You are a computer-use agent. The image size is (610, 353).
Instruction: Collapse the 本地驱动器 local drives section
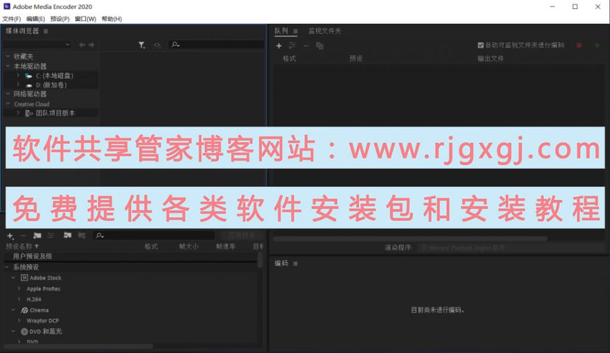[x=8, y=66]
